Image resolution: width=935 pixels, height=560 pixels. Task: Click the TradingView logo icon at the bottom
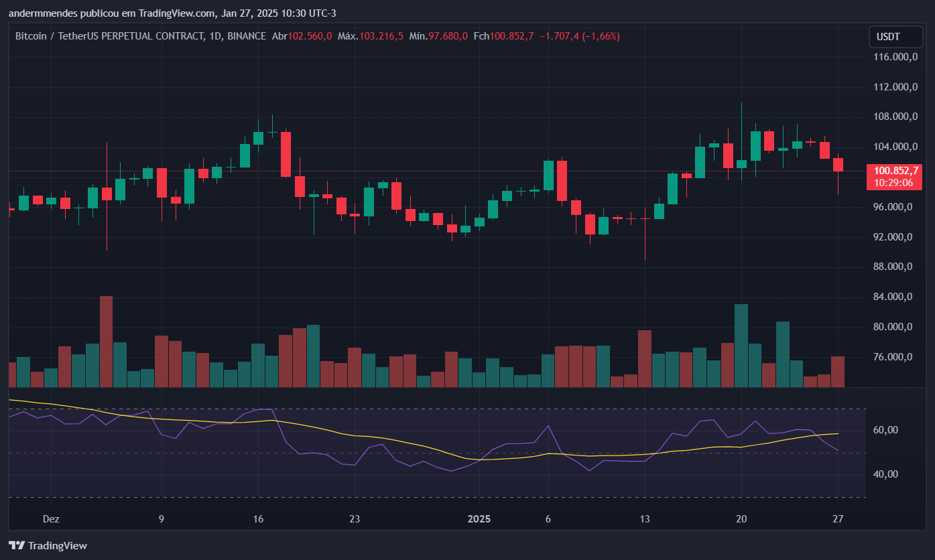click(x=16, y=545)
